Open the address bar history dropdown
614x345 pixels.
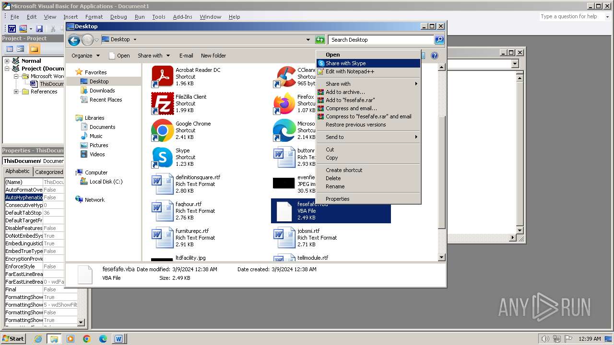[x=308, y=40]
